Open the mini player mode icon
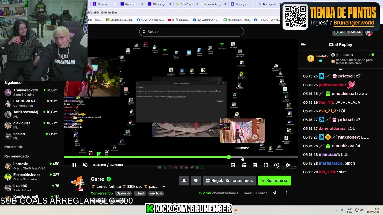Image resolution: width=383 pixels, height=215 pixels. tap(233, 165)
